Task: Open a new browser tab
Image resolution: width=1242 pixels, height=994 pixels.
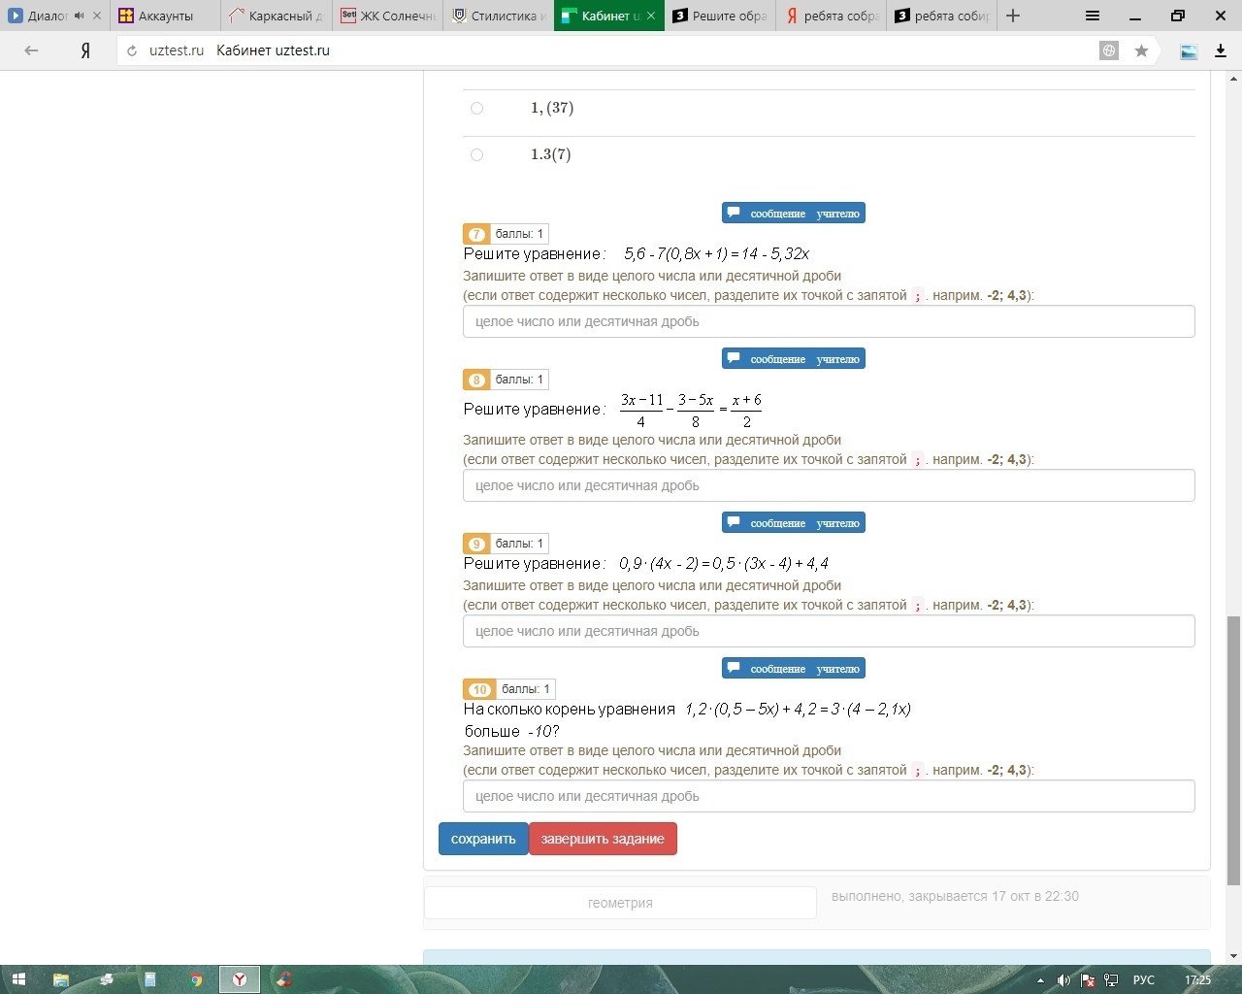Action: [1013, 16]
